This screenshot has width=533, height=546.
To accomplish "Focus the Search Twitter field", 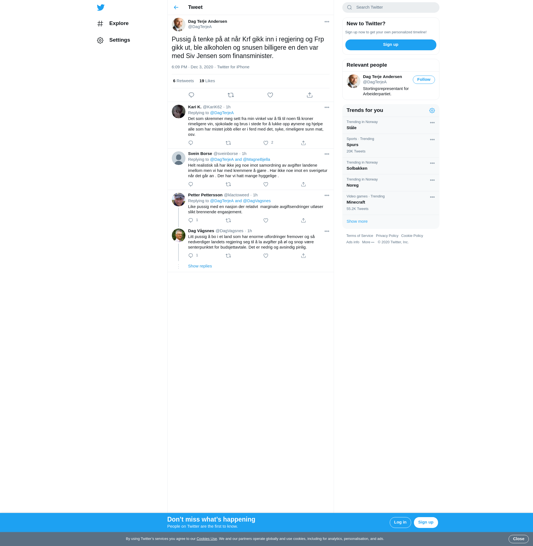I will pyautogui.click(x=391, y=7).
